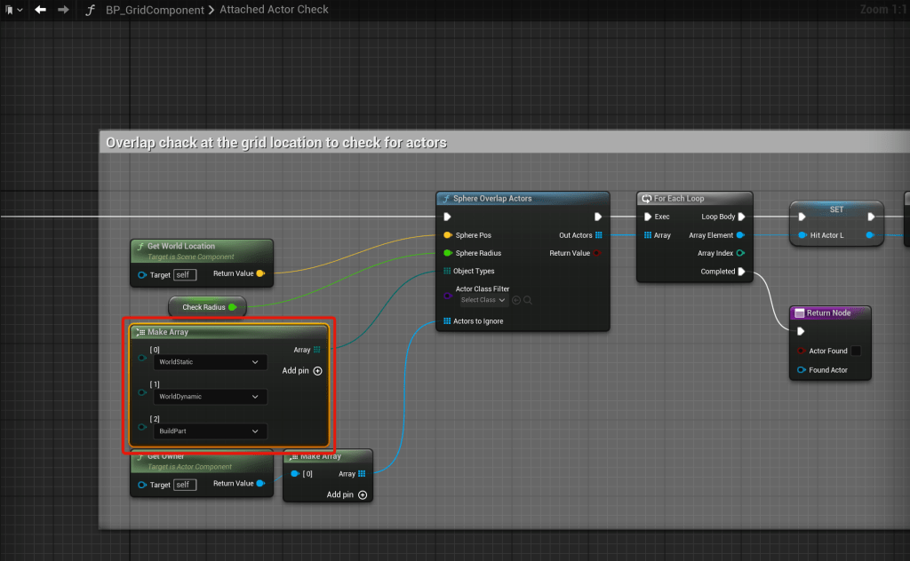Click the back navigation arrow
The width and height of the screenshot is (910, 561).
pyautogui.click(x=40, y=10)
